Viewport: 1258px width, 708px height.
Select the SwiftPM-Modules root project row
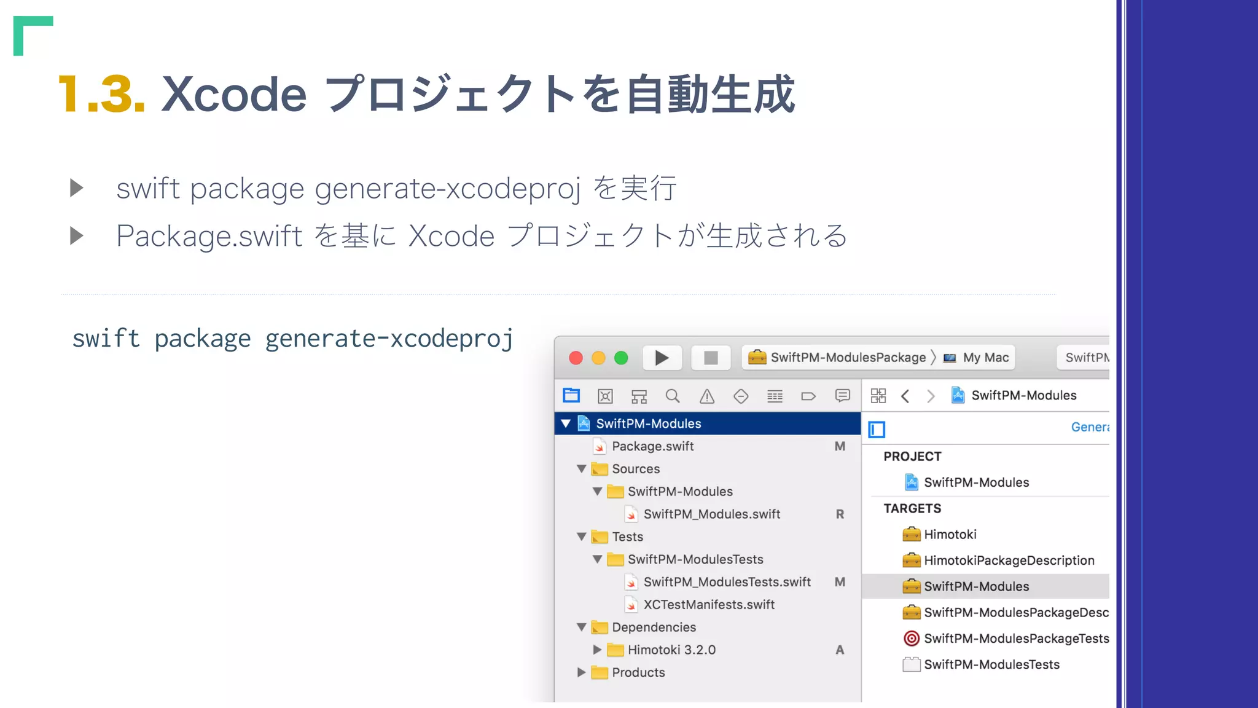pyautogui.click(x=708, y=423)
